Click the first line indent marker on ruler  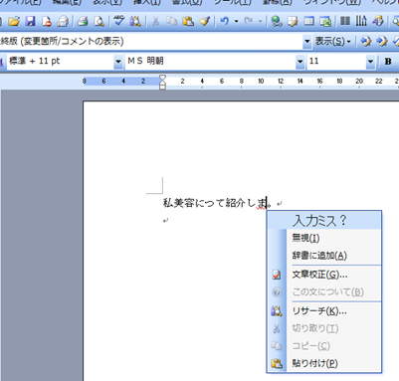(x=162, y=79)
